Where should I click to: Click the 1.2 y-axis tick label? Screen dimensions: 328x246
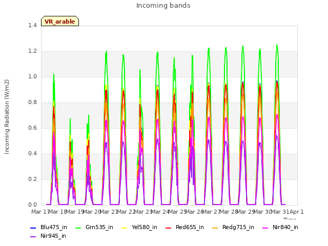click(x=32, y=51)
